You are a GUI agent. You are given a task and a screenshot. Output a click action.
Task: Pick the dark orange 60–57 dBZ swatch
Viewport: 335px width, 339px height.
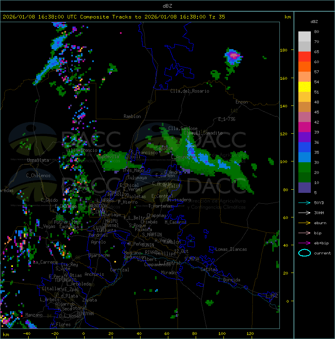304,66
